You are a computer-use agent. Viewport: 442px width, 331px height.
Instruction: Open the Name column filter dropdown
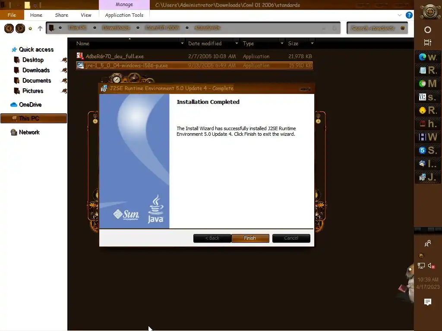pyautogui.click(x=182, y=44)
